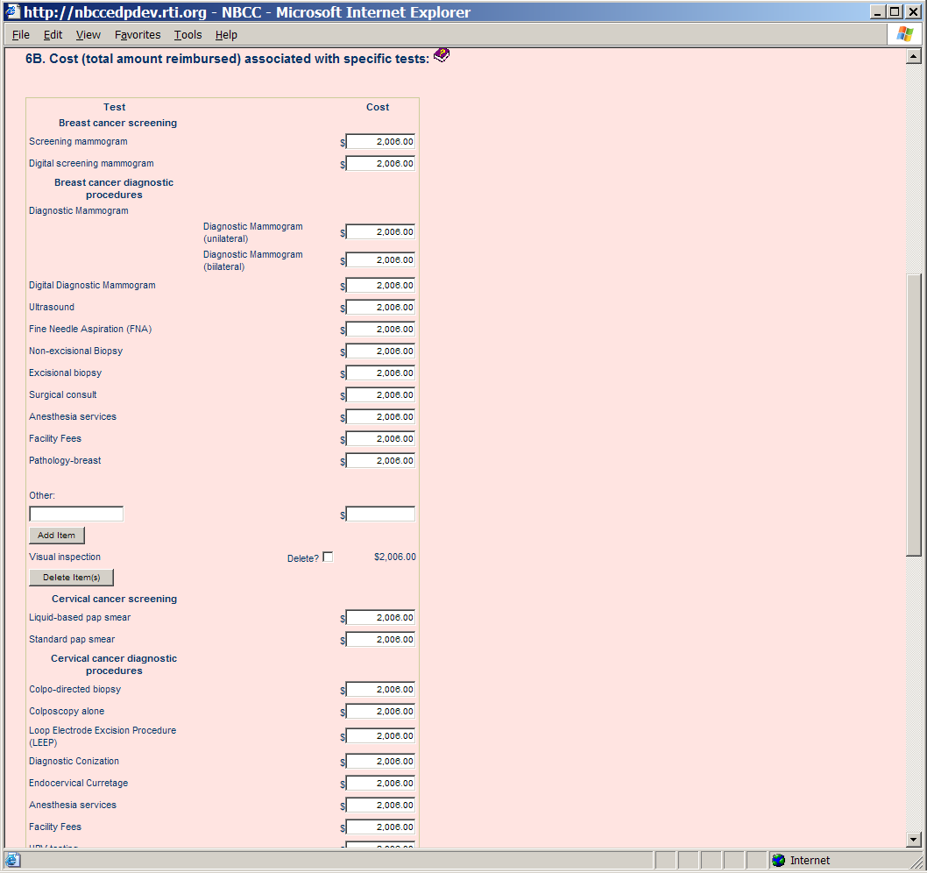Click the Cervical cancer diagnostic procedures heading
This screenshot has height=873, width=927.
(x=114, y=664)
